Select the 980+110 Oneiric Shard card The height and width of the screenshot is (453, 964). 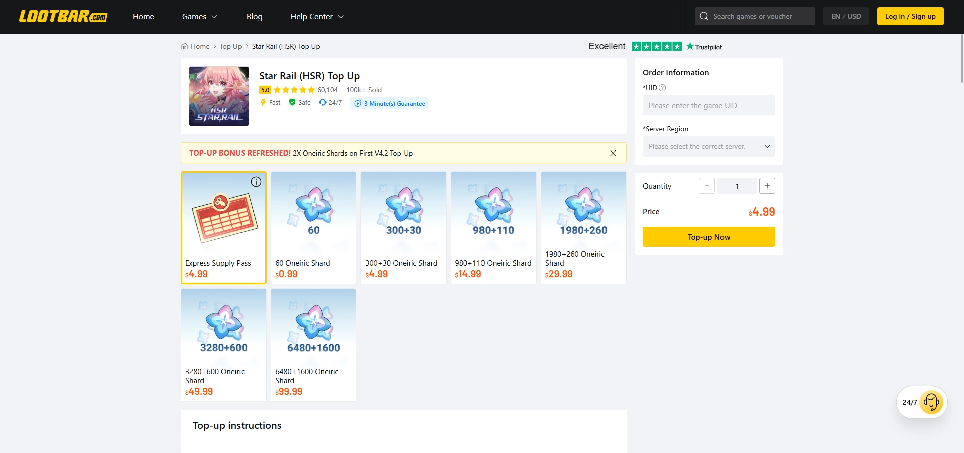click(x=494, y=228)
